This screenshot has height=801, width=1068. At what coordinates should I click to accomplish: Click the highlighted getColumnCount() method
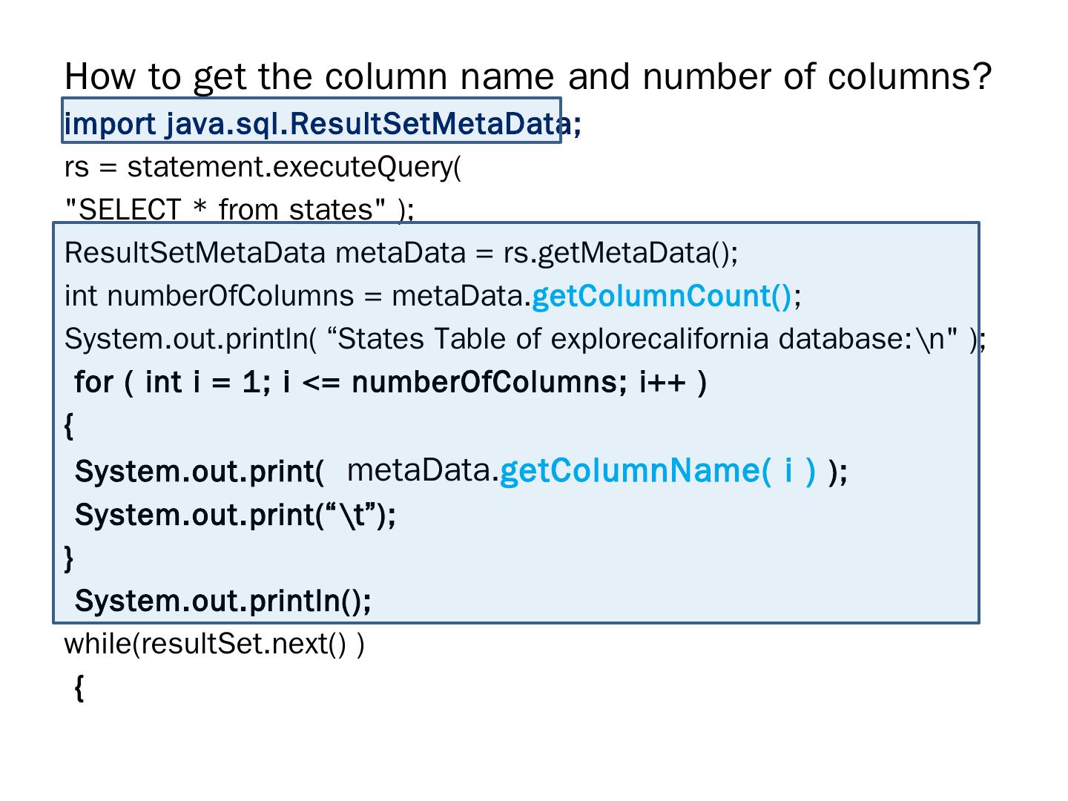coord(662,296)
